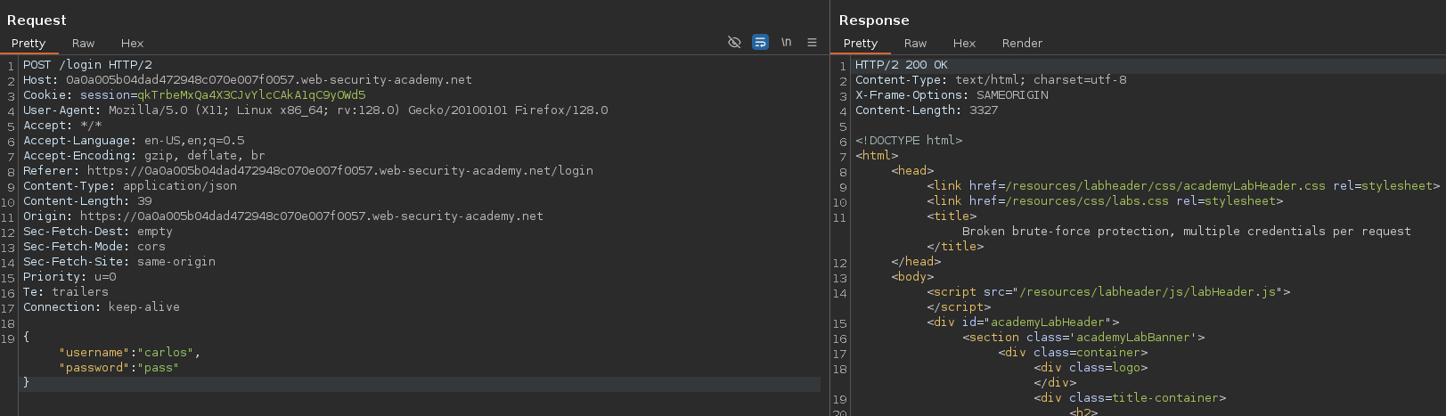The width and height of the screenshot is (1446, 416).
Task: Click the POST /login request line
Action: [87, 65]
